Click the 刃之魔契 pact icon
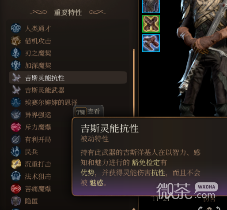Screen dimensions: 227x210 tap(16, 53)
